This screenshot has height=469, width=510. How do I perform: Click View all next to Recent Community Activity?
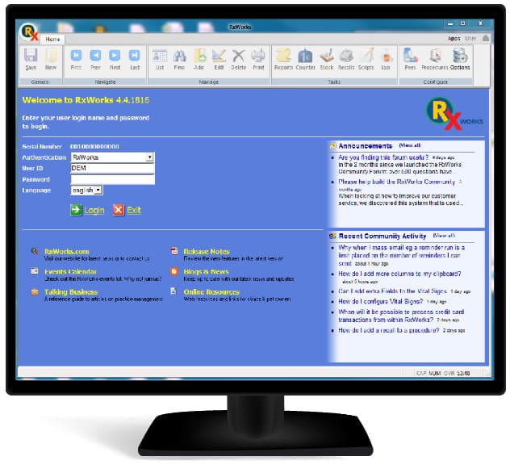click(444, 236)
